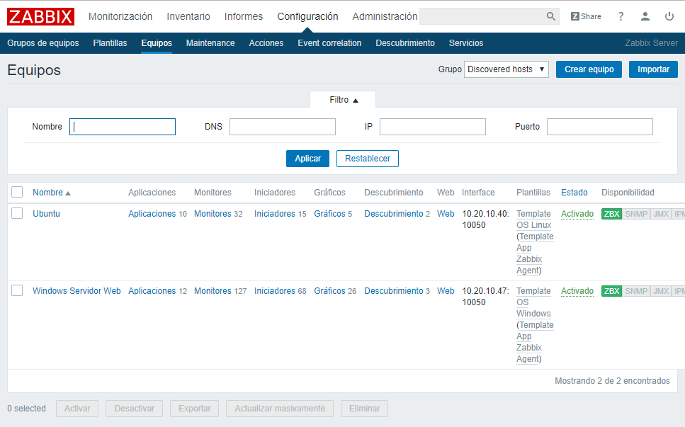Open help via question mark icon
This screenshot has width=685, height=427.
tap(621, 16)
